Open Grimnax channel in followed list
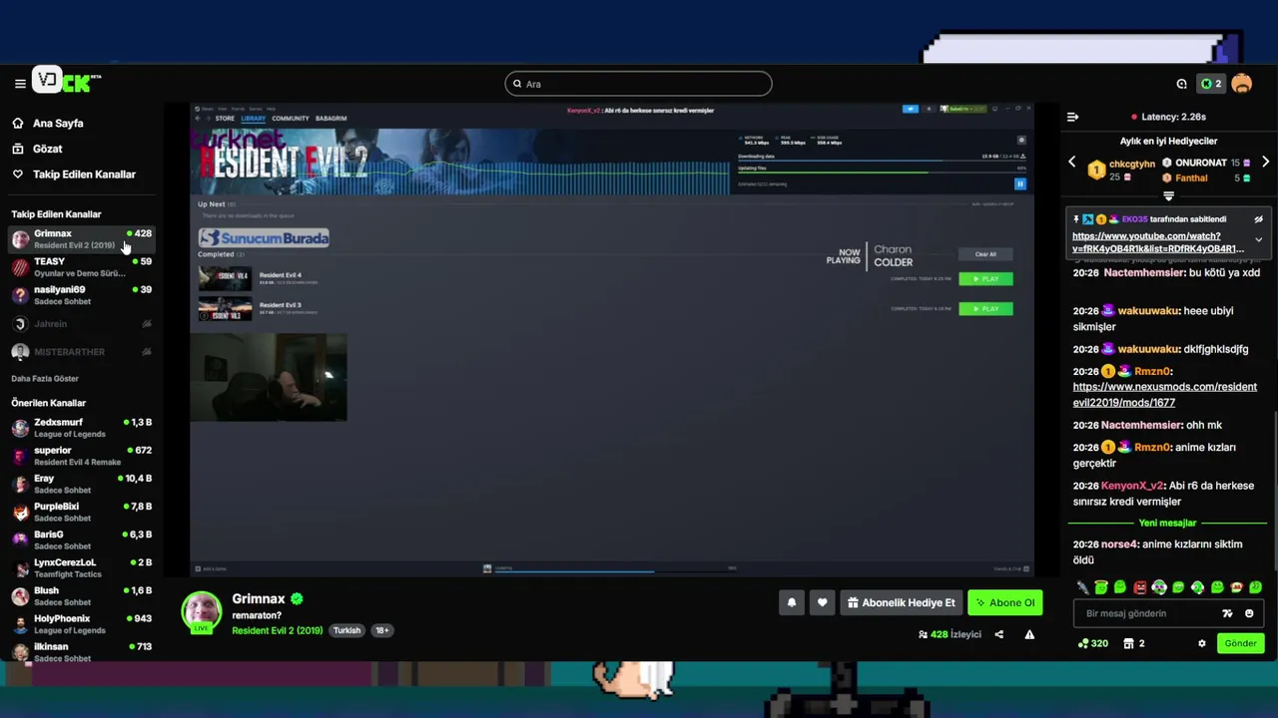Screen dimensions: 1278x718 pyautogui.click(x=82, y=239)
